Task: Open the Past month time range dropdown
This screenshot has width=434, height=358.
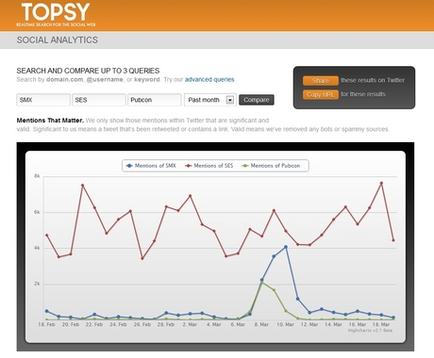Action: tap(210, 100)
